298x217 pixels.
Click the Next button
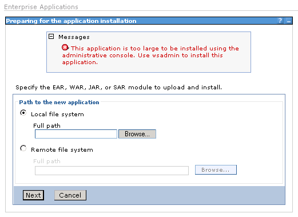point(33,195)
